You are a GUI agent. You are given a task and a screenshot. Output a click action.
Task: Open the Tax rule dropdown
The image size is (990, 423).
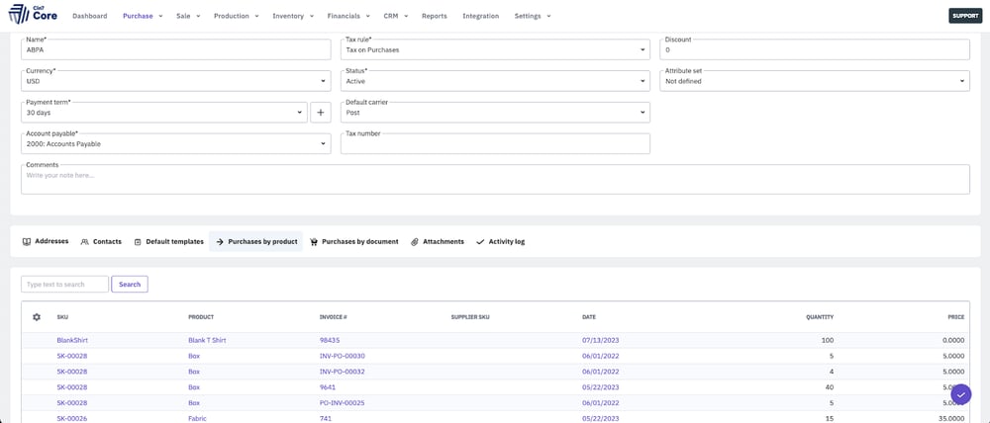(x=495, y=49)
